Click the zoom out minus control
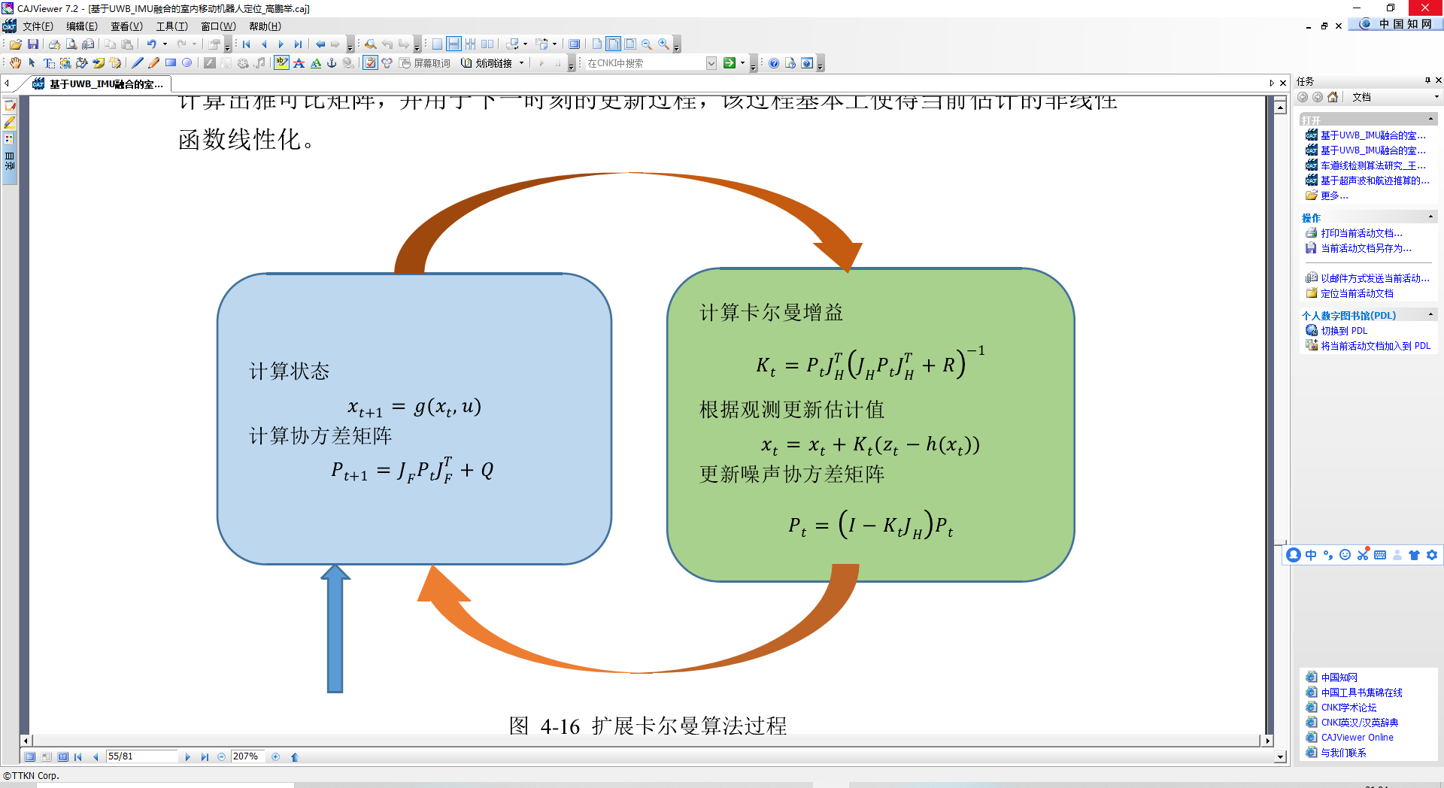Viewport: 1444px width, 788px height. (x=221, y=756)
